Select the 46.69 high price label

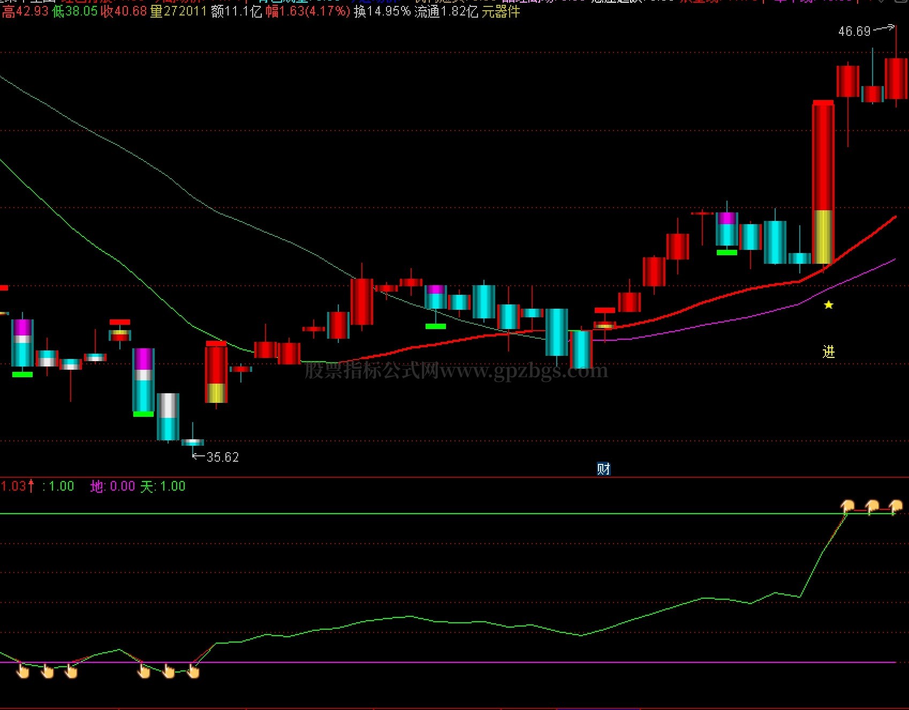(x=854, y=31)
